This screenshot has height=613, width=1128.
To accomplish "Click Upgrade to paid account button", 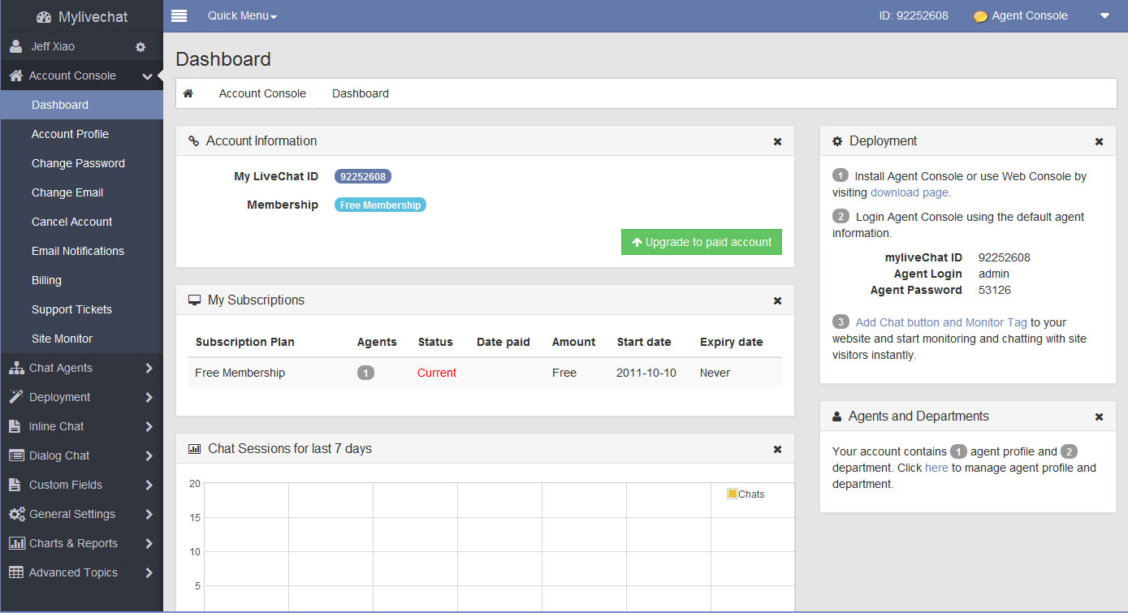I will coord(701,242).
